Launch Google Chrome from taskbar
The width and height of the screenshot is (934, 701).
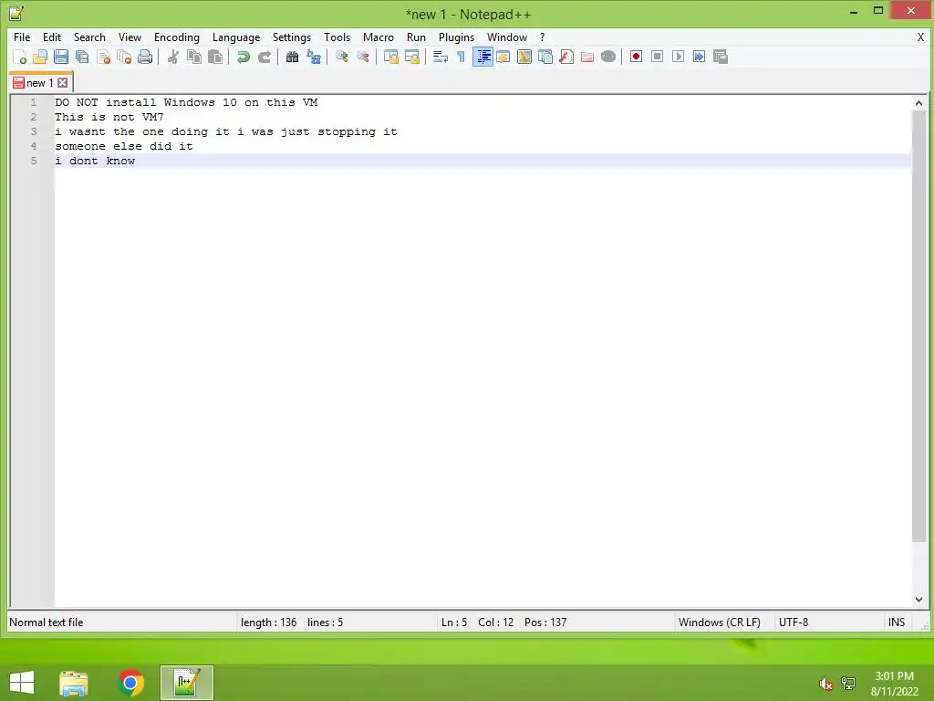point(130,683)
